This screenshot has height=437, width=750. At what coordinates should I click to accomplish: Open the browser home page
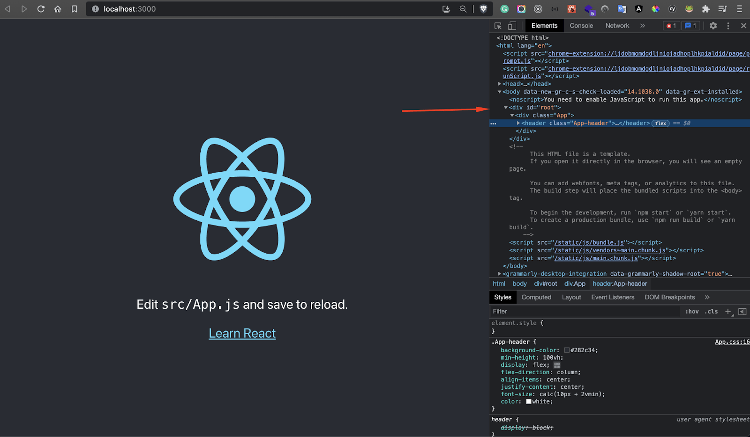point(58,9)
